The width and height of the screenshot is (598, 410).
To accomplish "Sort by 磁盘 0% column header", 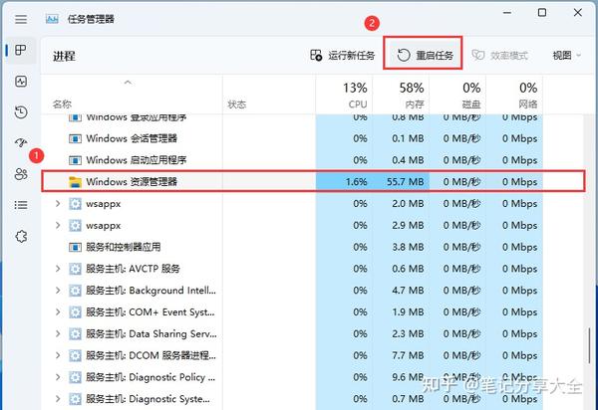I will pos(457,95).
